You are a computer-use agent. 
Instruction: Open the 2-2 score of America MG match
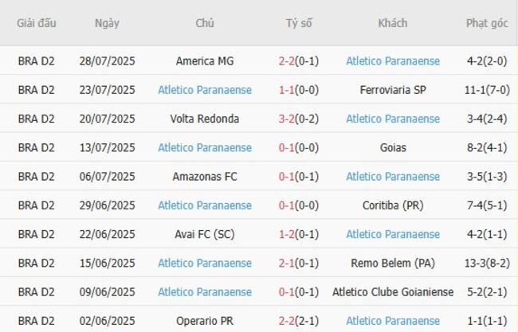289,61
